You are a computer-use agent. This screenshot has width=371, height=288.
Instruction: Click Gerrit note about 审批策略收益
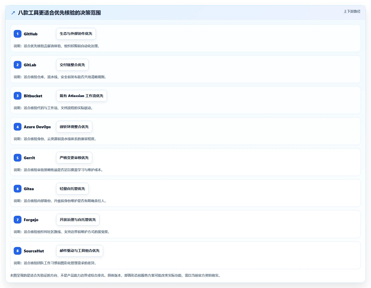(58, 170)
